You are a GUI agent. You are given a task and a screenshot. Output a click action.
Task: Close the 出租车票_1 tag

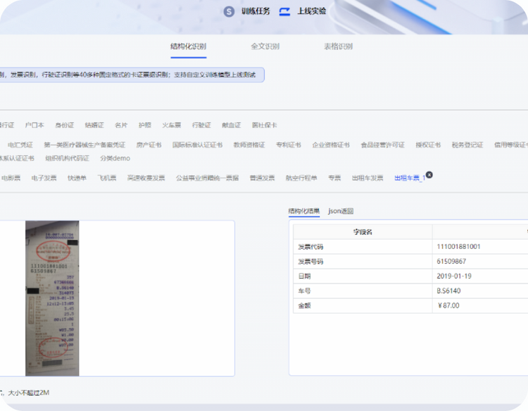pos(429,174)
